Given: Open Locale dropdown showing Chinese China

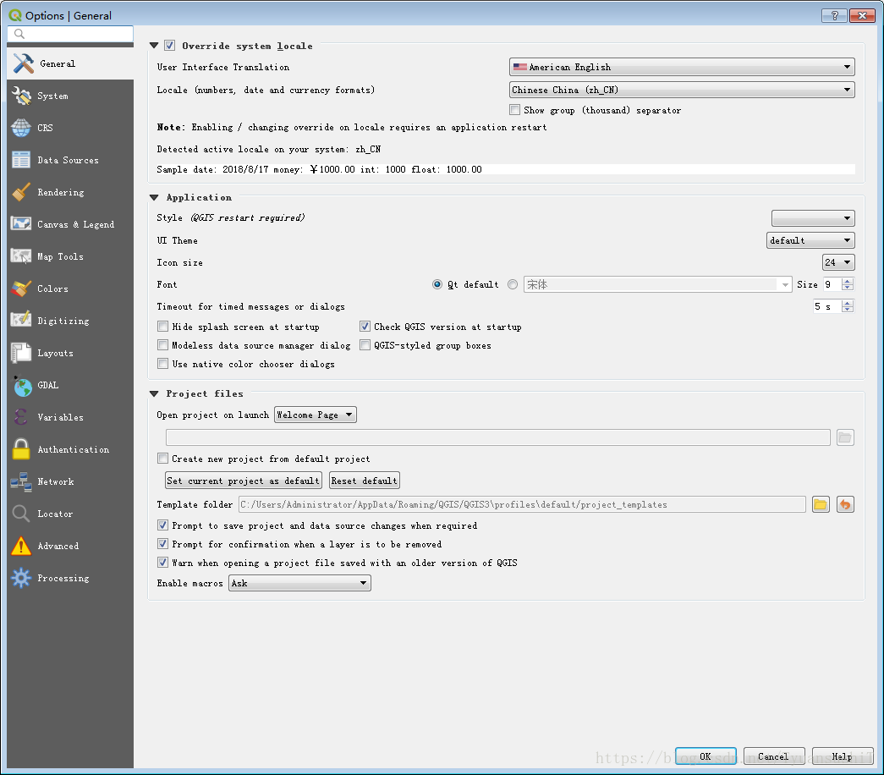Looking at the screenshot, I should coord(682,90).
